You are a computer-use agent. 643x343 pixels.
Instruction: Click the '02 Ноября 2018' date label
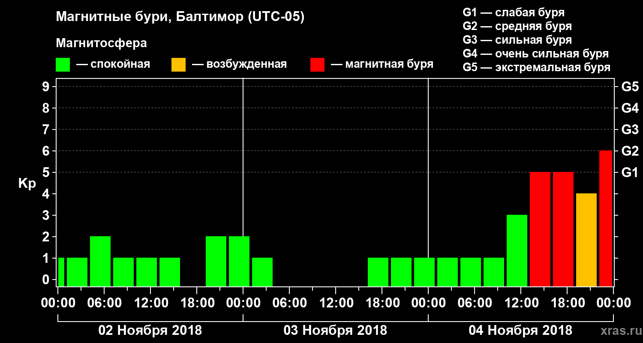pyautogui.click(x=150, y=331)
